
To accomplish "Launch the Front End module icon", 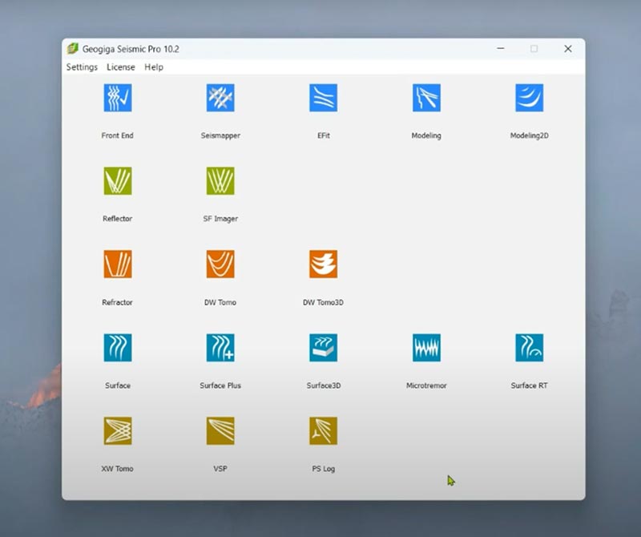I will coord(118,98).
